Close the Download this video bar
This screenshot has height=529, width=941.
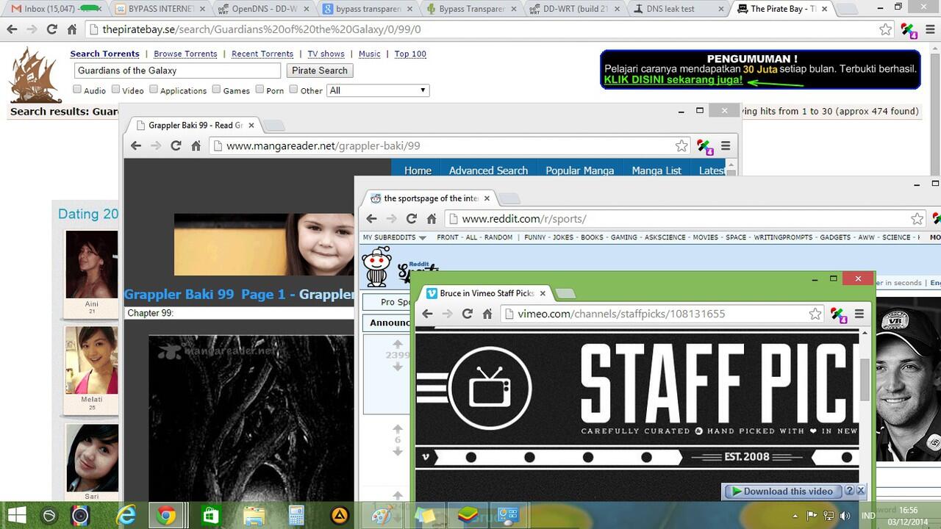861,491
